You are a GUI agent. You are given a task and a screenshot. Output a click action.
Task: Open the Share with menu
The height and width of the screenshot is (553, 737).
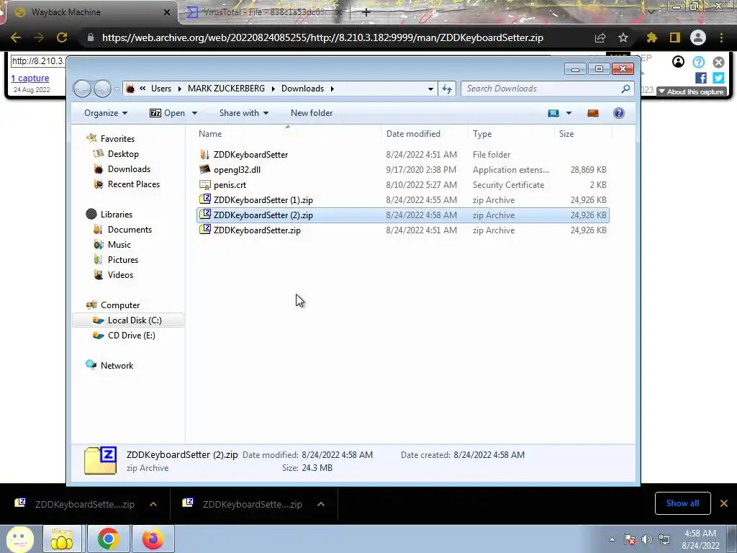244,113
